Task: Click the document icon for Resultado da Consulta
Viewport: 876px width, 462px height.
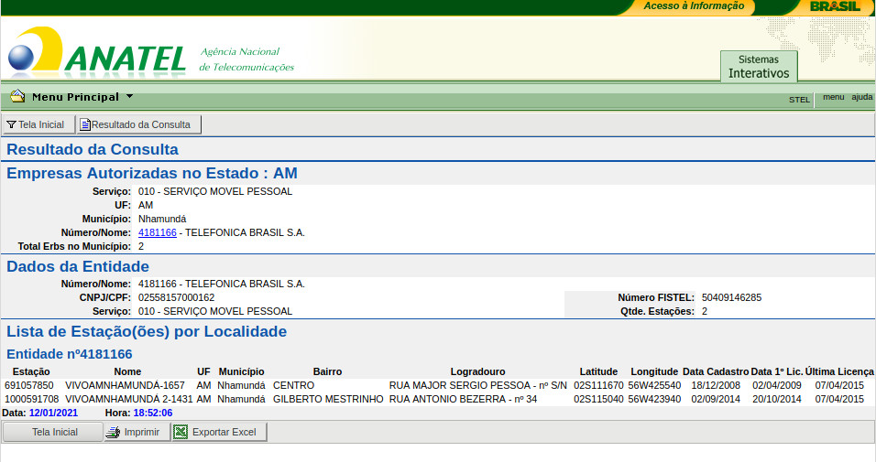Action: tap(85, 124)
